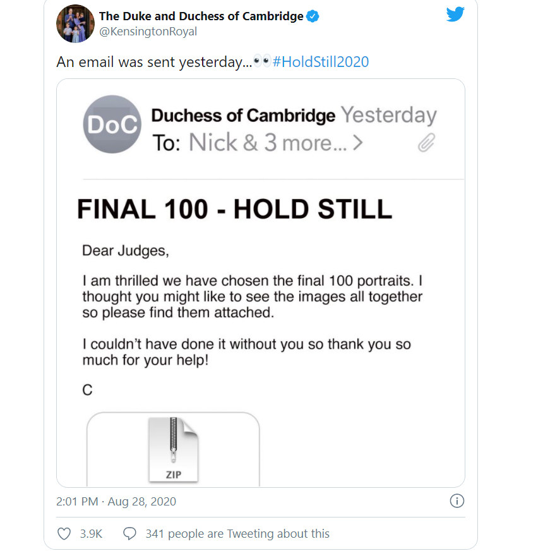Click the blue verified badge
Viewport: 555px width, 551px height.
(313, 16)
